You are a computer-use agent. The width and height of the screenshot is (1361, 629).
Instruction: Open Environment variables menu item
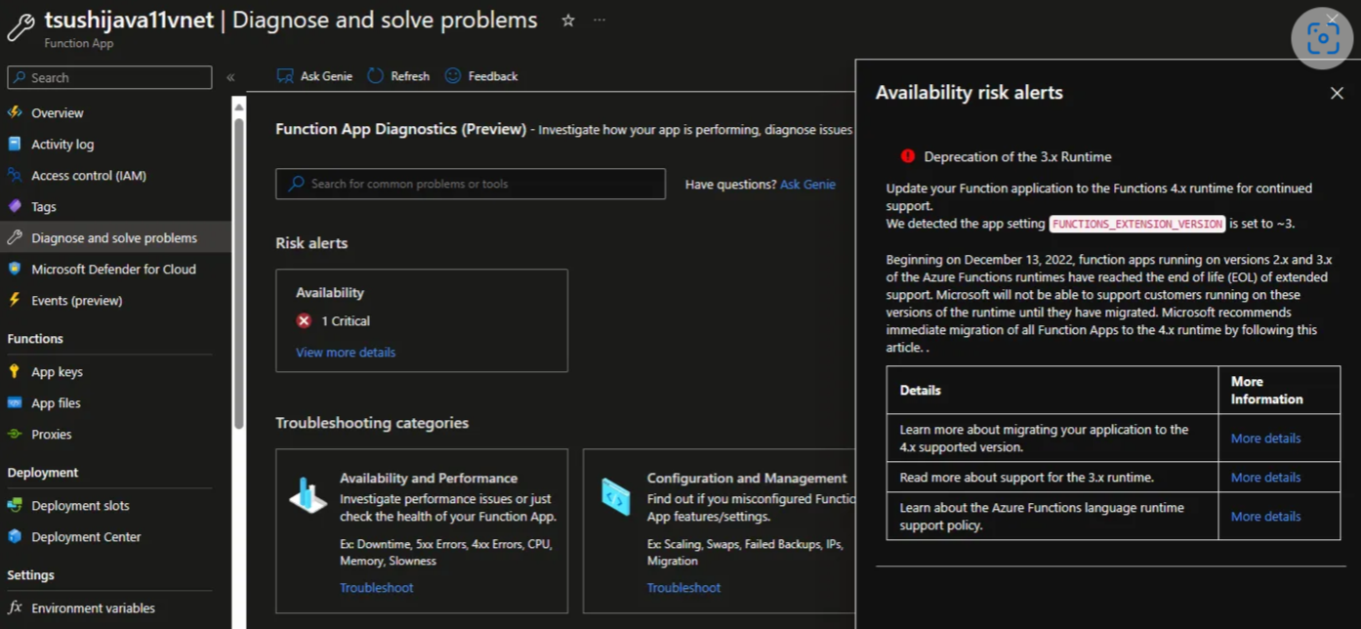click(x=93, y=608)
